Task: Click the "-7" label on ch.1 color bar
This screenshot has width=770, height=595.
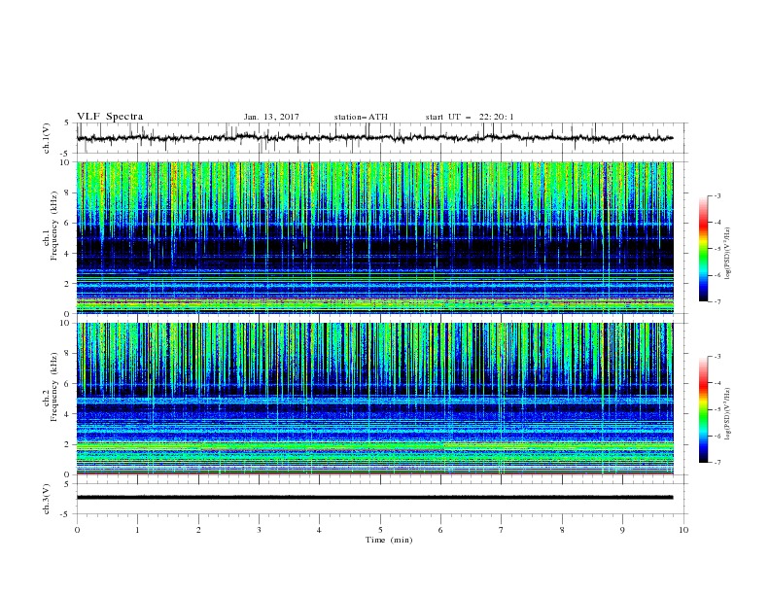Action: point(717,301)
